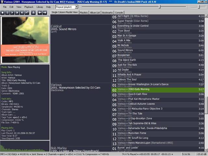Click the -15.63 dB volume status entry
This screenshot has width=208, height=156.
coord(202,154)
